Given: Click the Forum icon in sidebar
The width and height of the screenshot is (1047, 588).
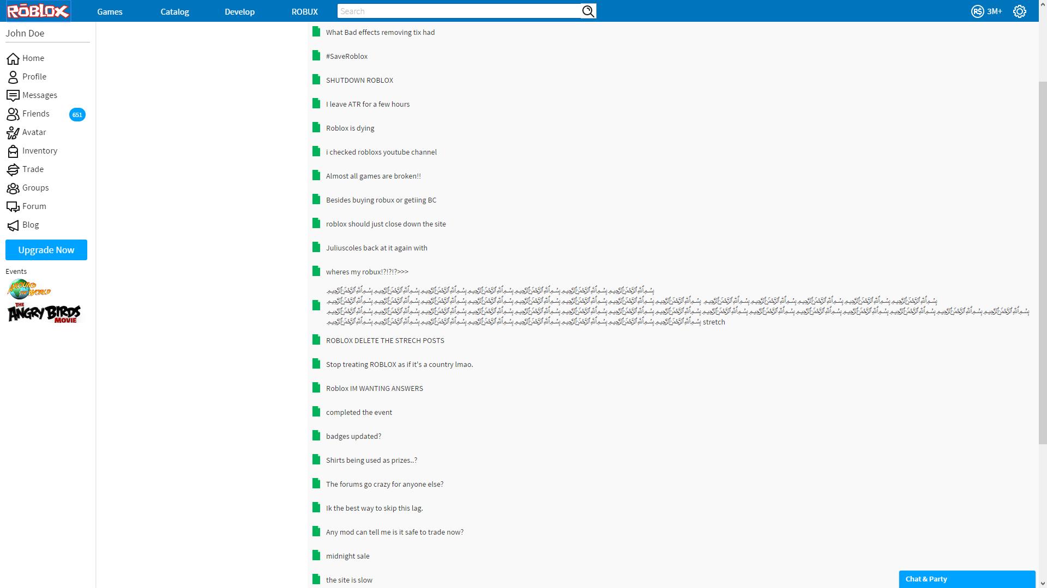Looking at the screenshot, I should click(13, 206).
